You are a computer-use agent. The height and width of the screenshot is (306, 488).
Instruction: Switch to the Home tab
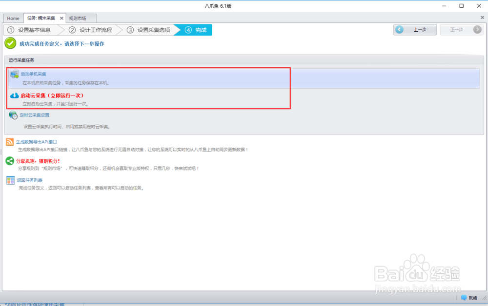click(x=13, y=19)
